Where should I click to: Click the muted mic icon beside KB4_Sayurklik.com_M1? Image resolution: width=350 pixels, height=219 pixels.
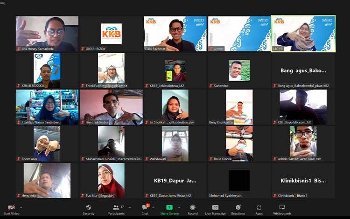275,122
